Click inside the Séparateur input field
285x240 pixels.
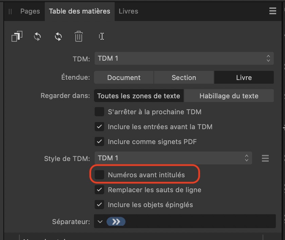[x=185, y=221]
